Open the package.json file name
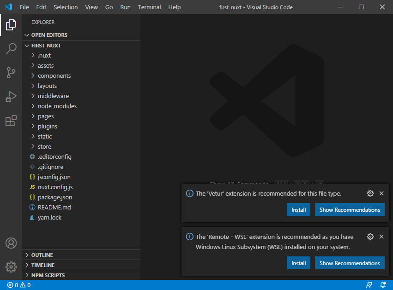This screenshot has width=393, height=290. coord(55,197)
